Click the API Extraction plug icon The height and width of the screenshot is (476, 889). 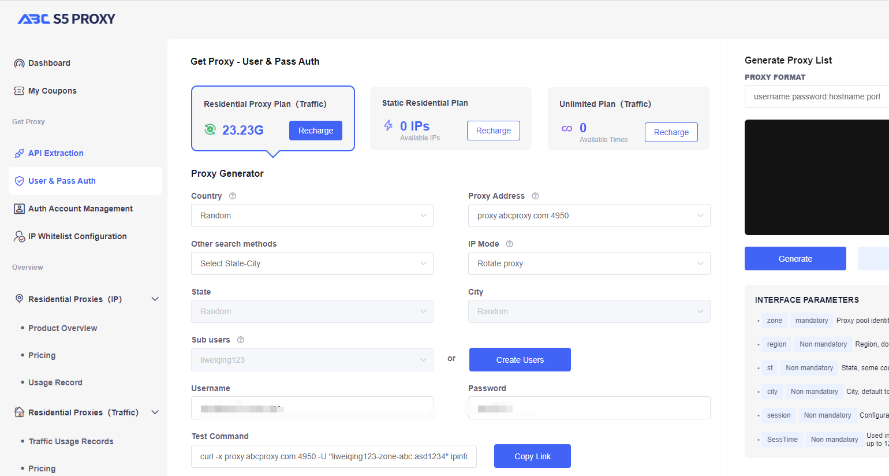(x=19, y=153)
